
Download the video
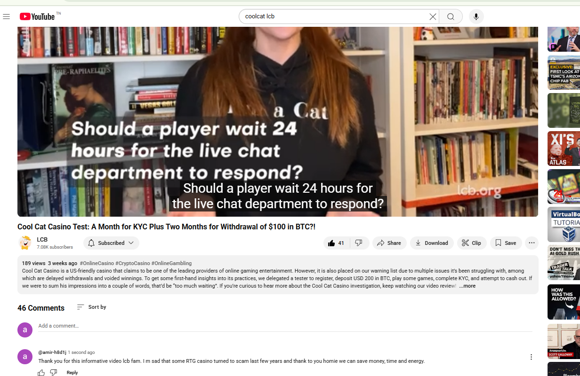pyautogui.click(x=432, y=243)
